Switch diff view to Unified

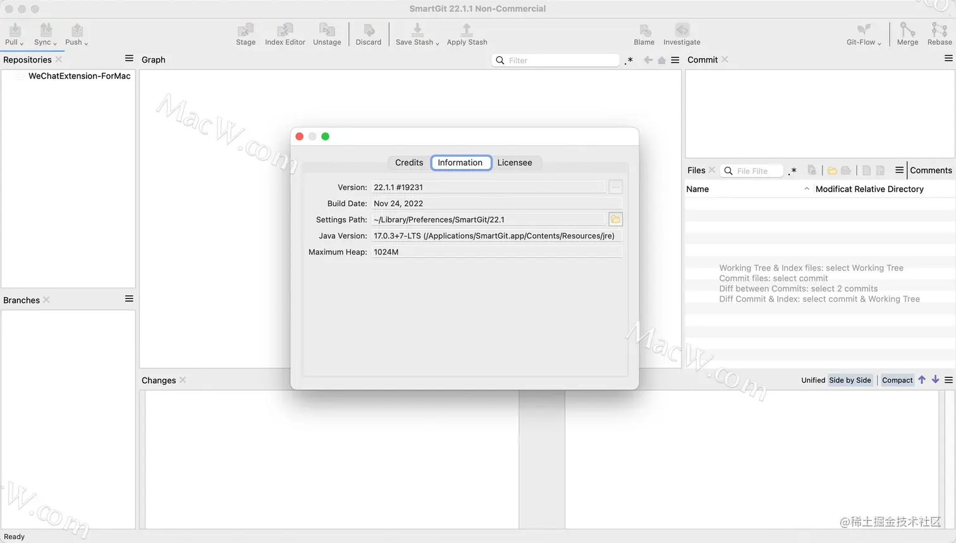pyautogui.click(x=813, y=380)
